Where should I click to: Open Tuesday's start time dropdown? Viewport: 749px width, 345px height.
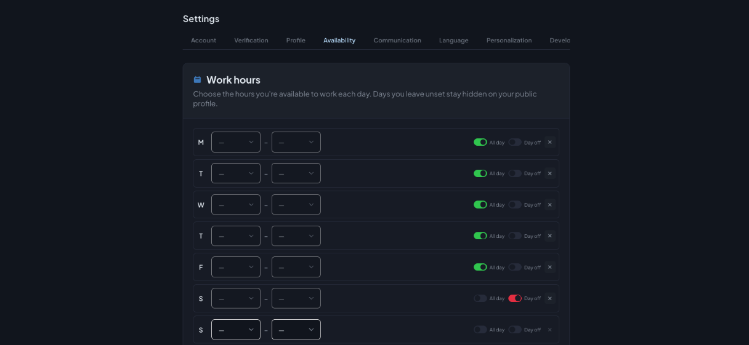pyautogui.click(x=236, y=173)
